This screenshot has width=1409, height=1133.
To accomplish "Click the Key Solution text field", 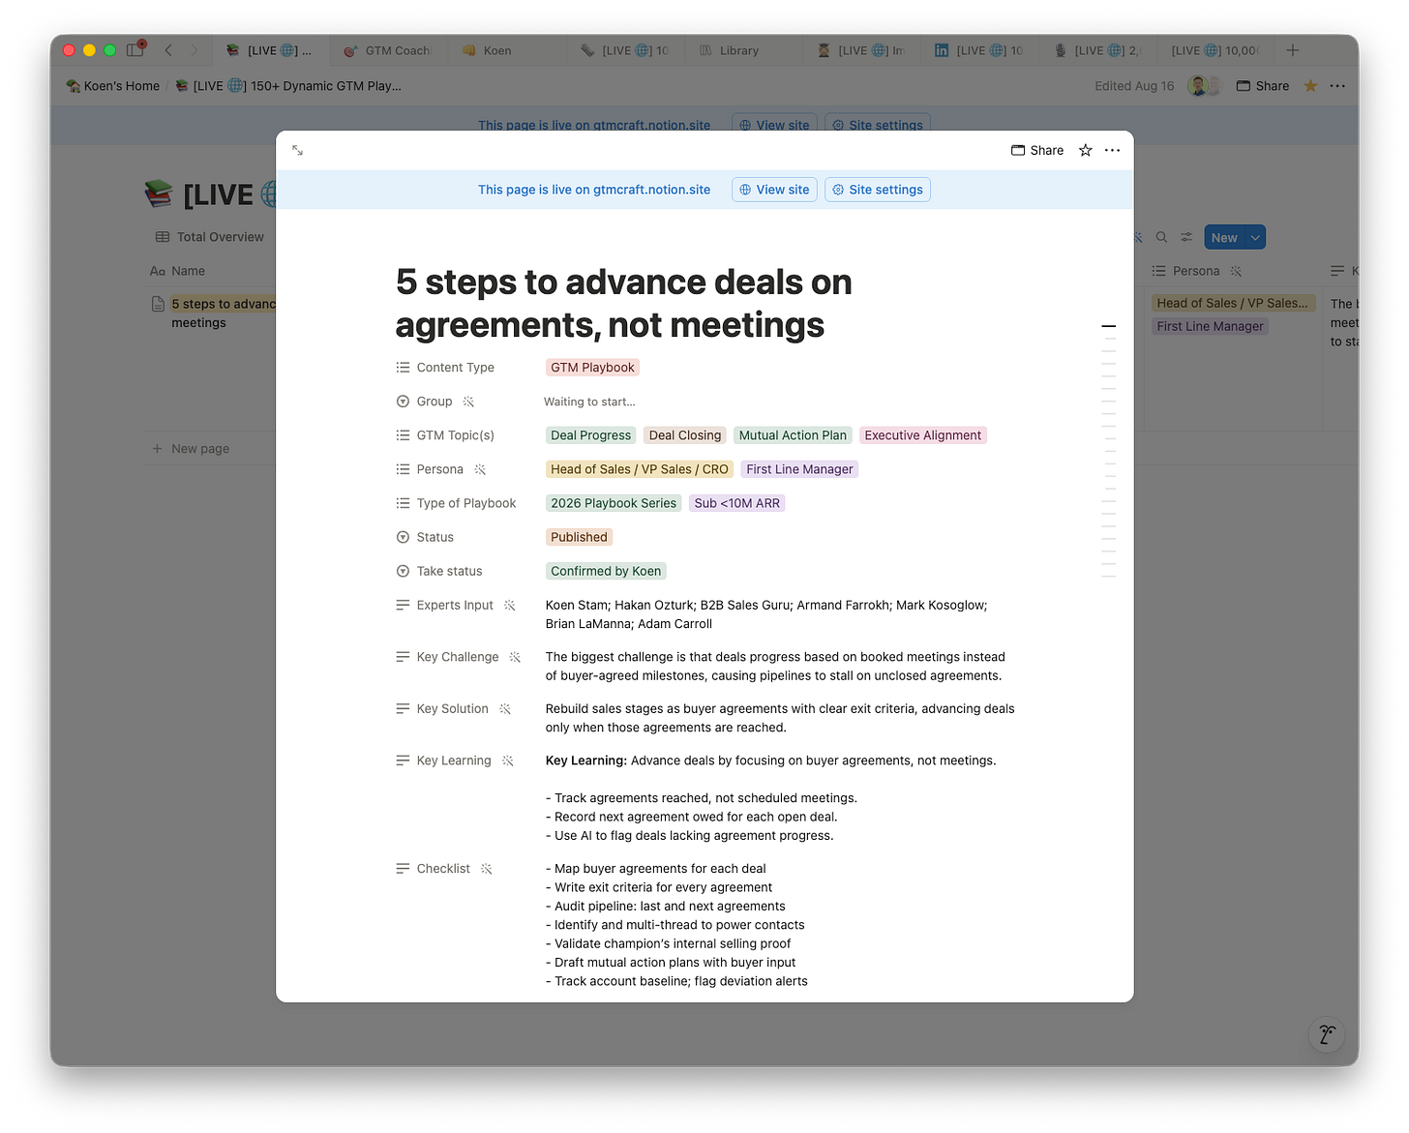I will point(780,718).
